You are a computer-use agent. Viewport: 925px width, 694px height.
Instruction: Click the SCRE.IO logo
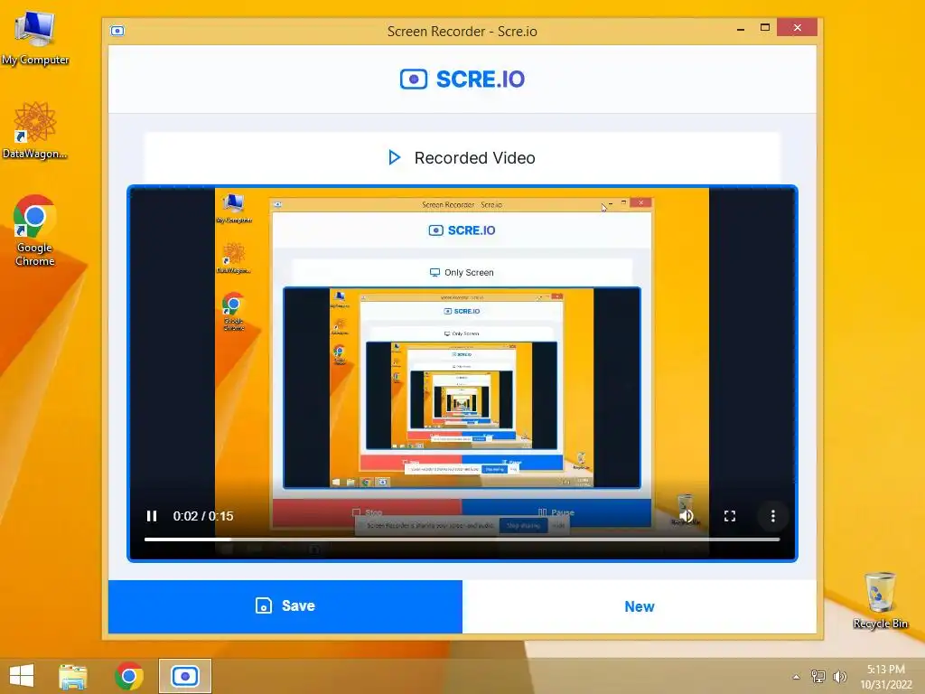tap(462, 79)
